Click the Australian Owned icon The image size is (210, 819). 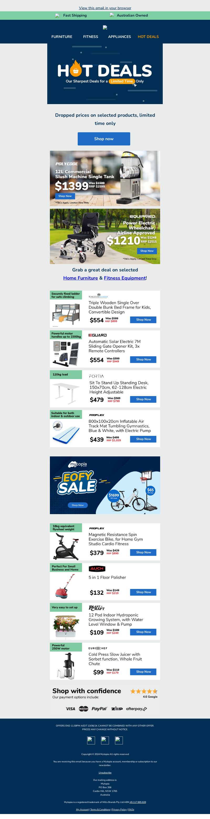[112, 15]
